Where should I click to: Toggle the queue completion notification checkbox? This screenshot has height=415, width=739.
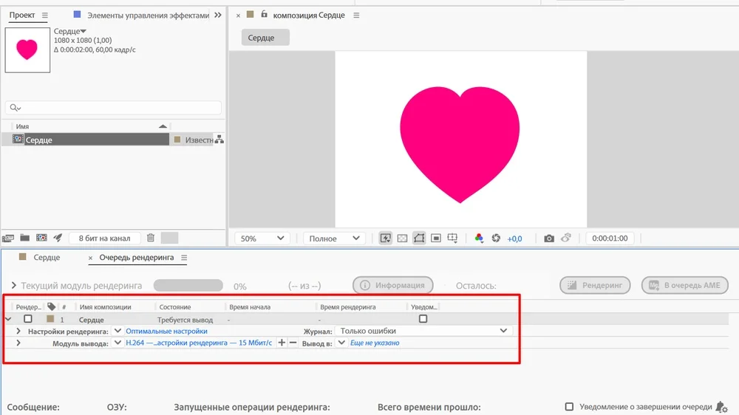569,407
